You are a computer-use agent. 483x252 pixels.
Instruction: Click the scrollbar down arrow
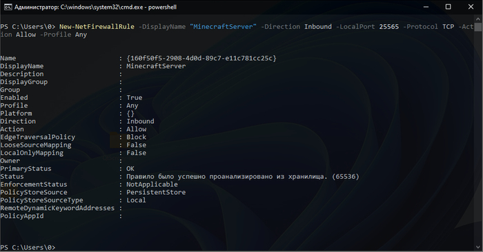coord(477,247)
